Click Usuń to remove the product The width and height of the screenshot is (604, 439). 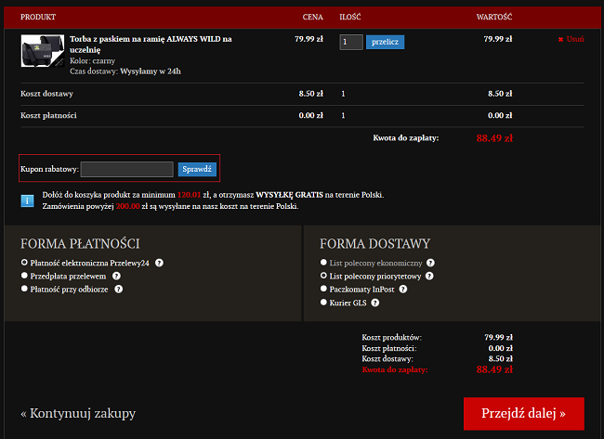pos(575,39)
